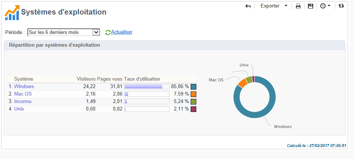Click the 0,82 pages vues value
Viewport: 354px width, 159px height.
coord(118,109)
